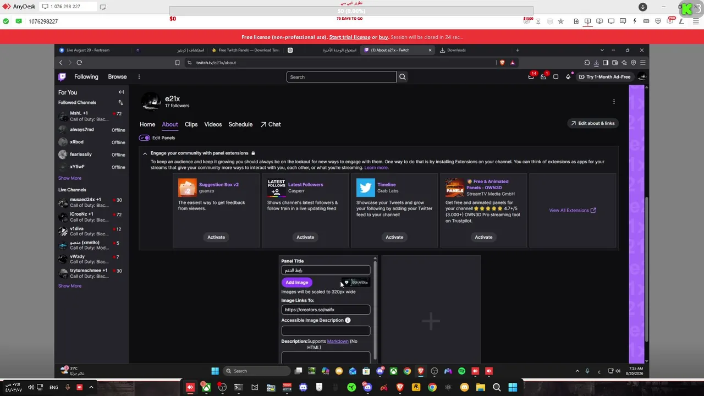
Task: Open the Twitch top-nav more options menu
Action: (x=139, y=77)
